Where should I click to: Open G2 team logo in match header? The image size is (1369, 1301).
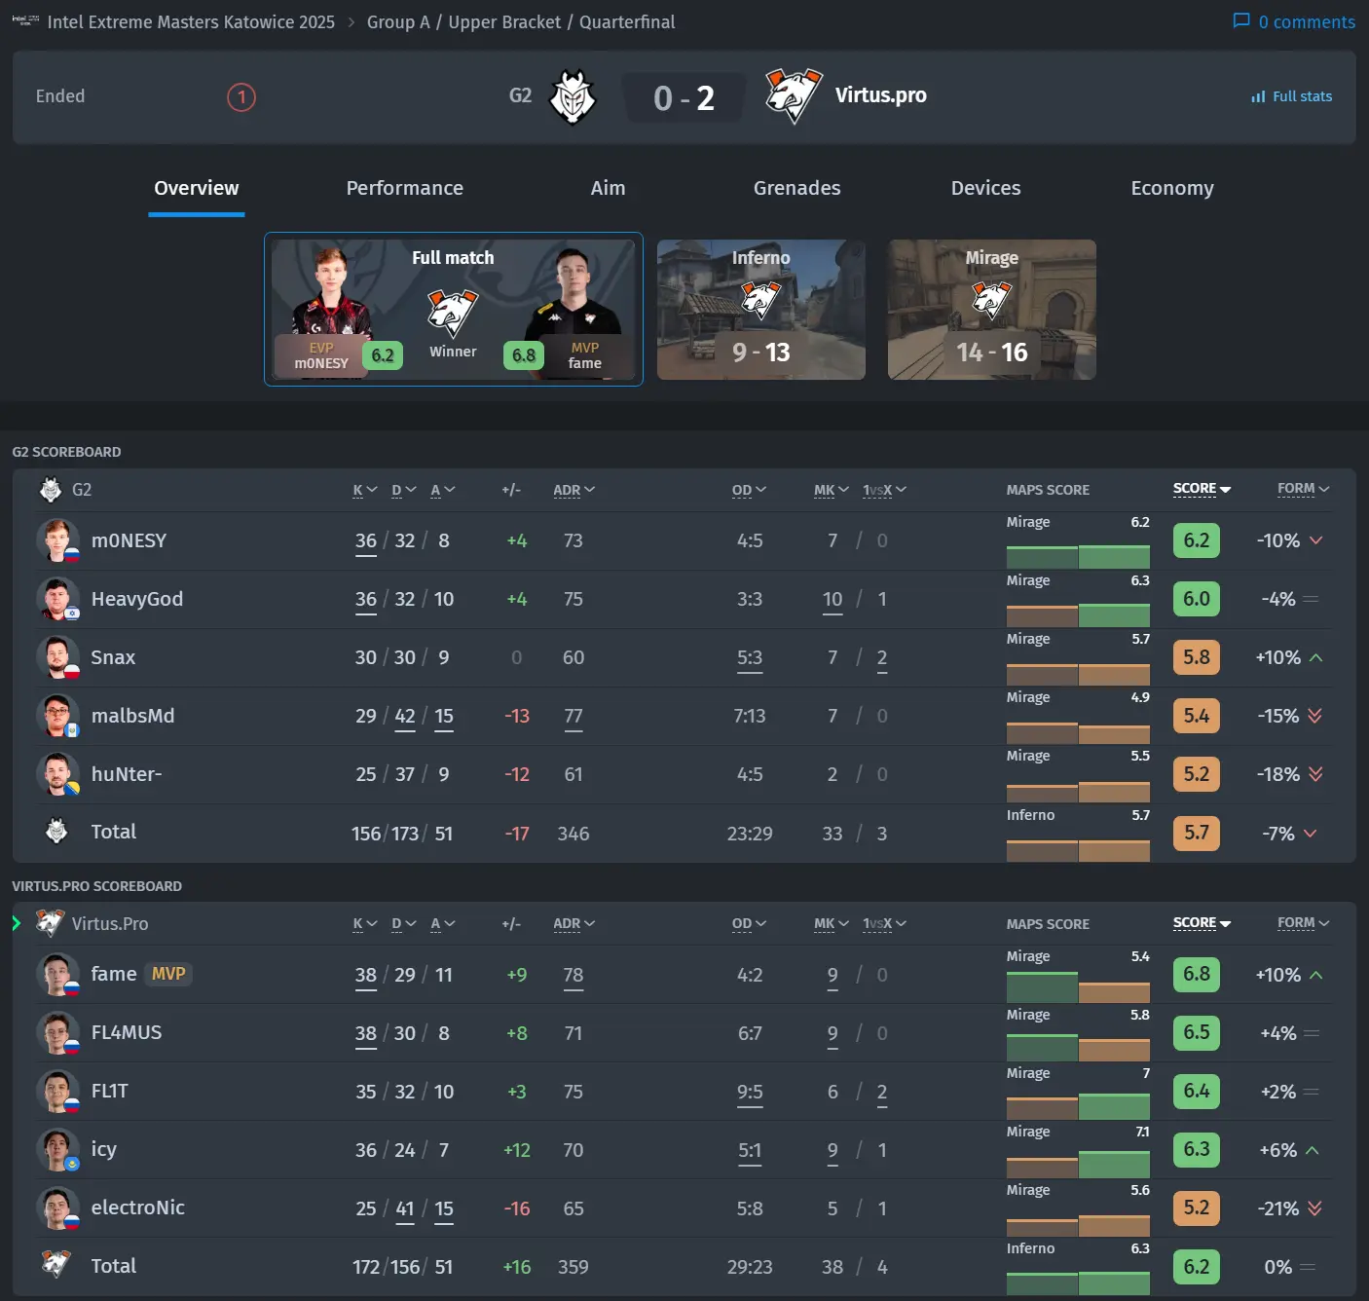[573, 96]
